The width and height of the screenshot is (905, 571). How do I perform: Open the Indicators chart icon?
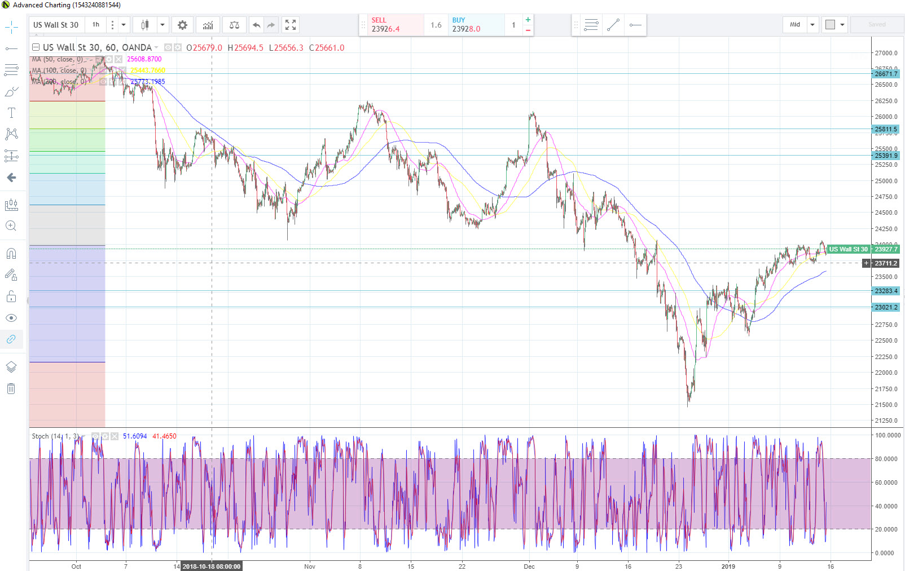pyautogui.click(x=208, y=25)
